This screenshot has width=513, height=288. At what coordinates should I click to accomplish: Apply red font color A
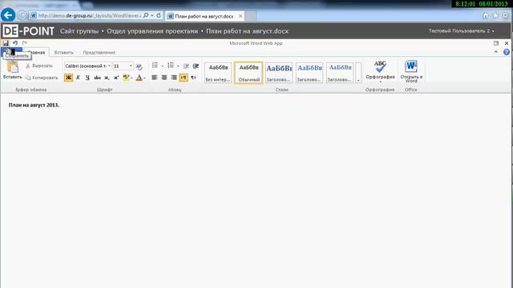point(139,78)
